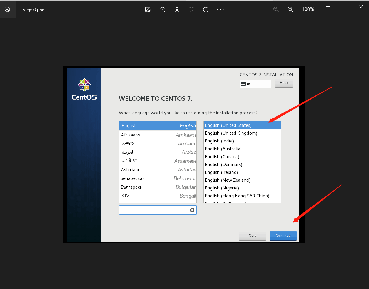369x289 pixels.
Task: Click the us keyboard layout indicator
Action: pos(255,84)
